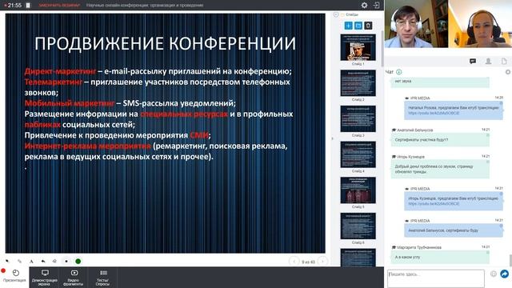
Task: Undo last annotation with arrow icon
Action: click(x=43, y=262)
